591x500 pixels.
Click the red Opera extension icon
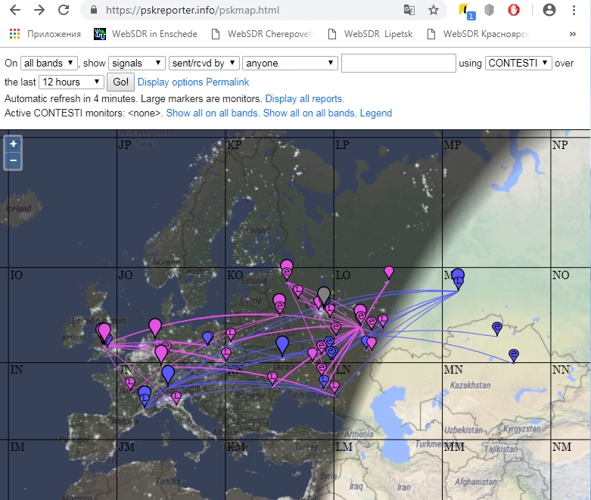[513, 10]
